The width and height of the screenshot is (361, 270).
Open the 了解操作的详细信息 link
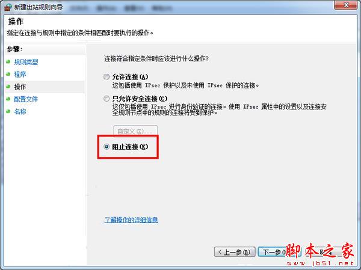131,220
